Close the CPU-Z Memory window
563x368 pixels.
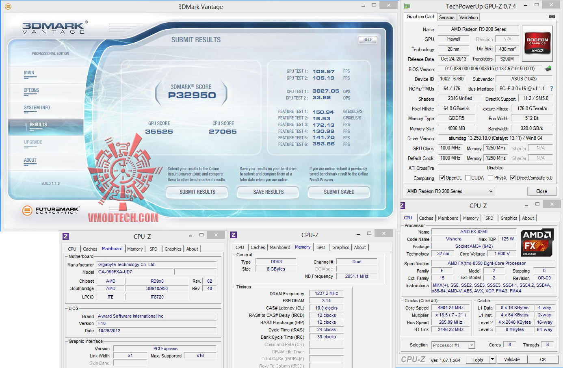click(x=383, y=233)
